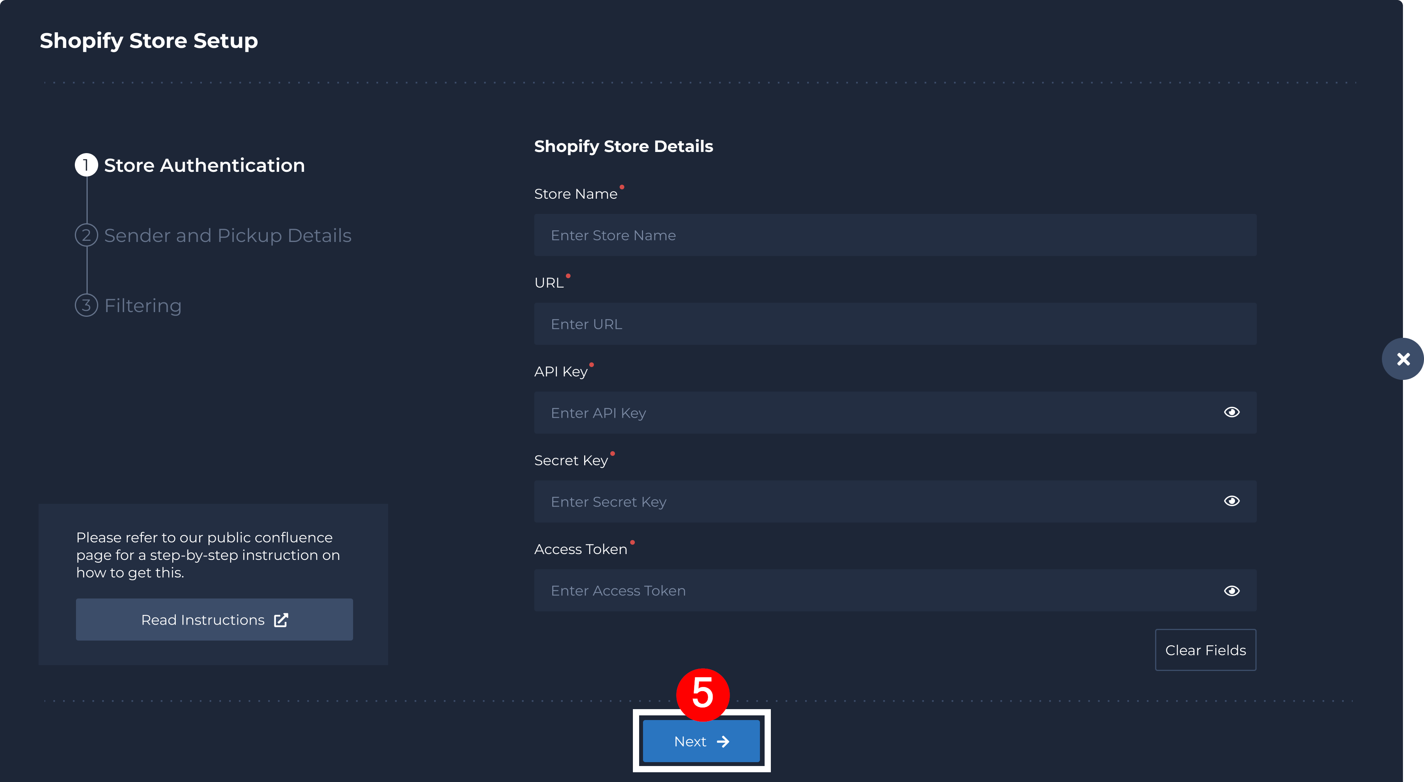The image size is (1424, 782).
Task: Click the Access Token field label
Action: click(x=580, y=549)
